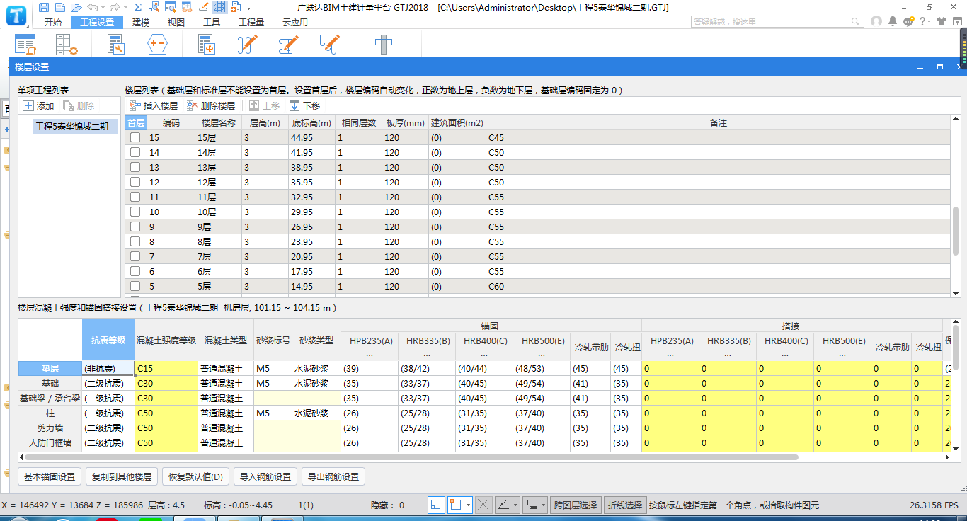Click 跨图层选择 in the status bar
967x521 pixels.
click(576, 505)
